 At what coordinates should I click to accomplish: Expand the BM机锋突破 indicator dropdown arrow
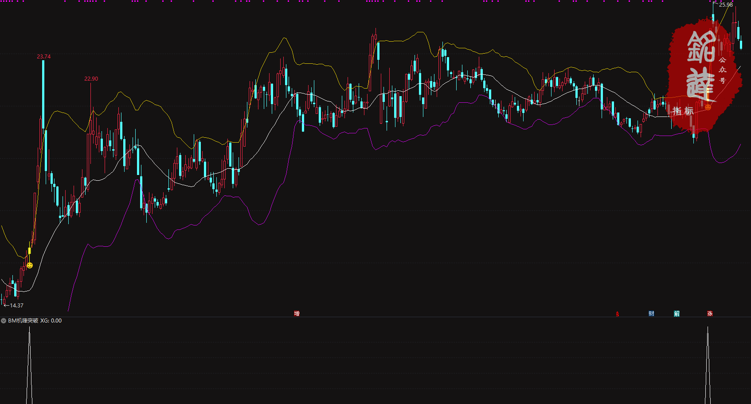(4, 321)
